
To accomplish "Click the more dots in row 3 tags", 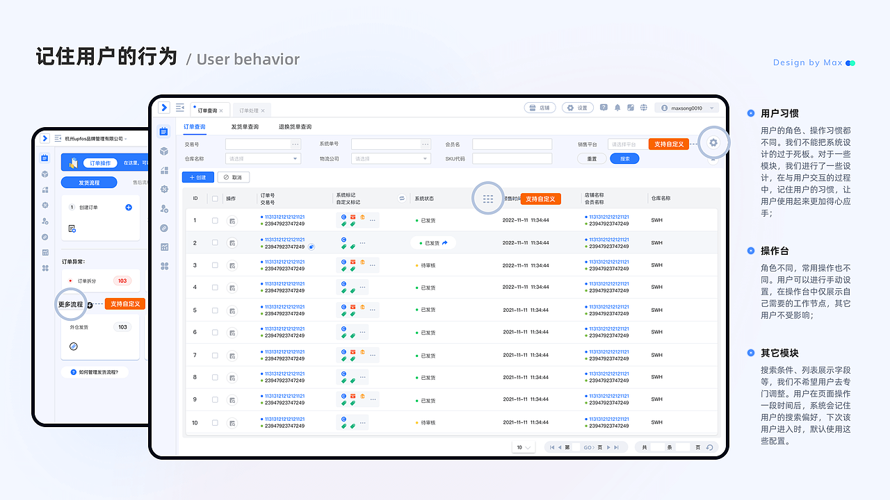I will tap(373, 265).
